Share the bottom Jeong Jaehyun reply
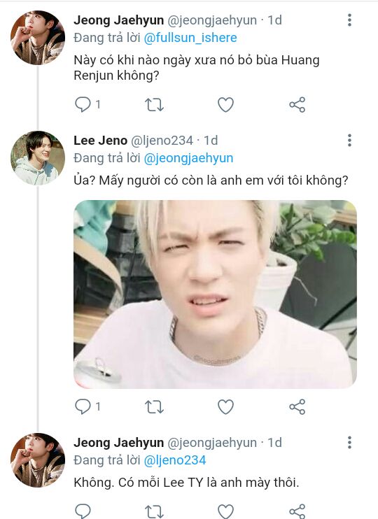 click(x=297, y=511)
